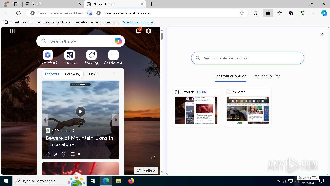Like the Mountain Lions story
This screenshot has height=186, width=330.
52,154
